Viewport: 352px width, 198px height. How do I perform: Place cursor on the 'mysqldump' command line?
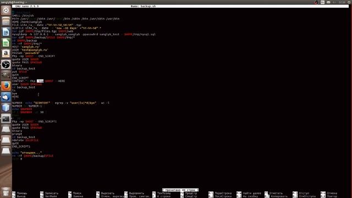(84, 34)
